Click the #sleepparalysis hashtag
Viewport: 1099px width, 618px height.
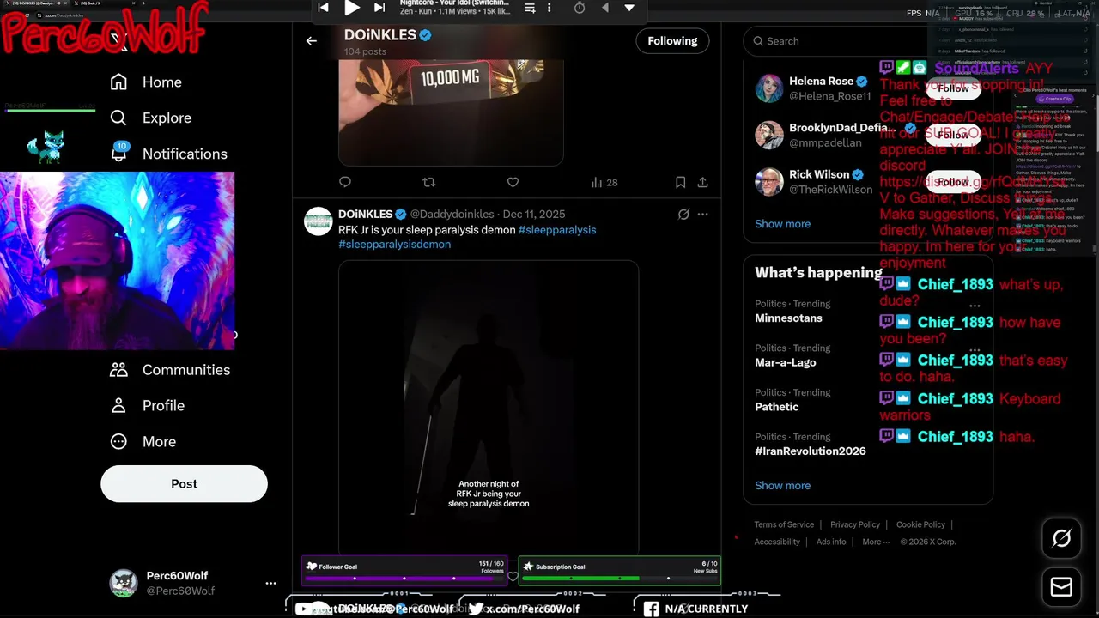(557, 230)
